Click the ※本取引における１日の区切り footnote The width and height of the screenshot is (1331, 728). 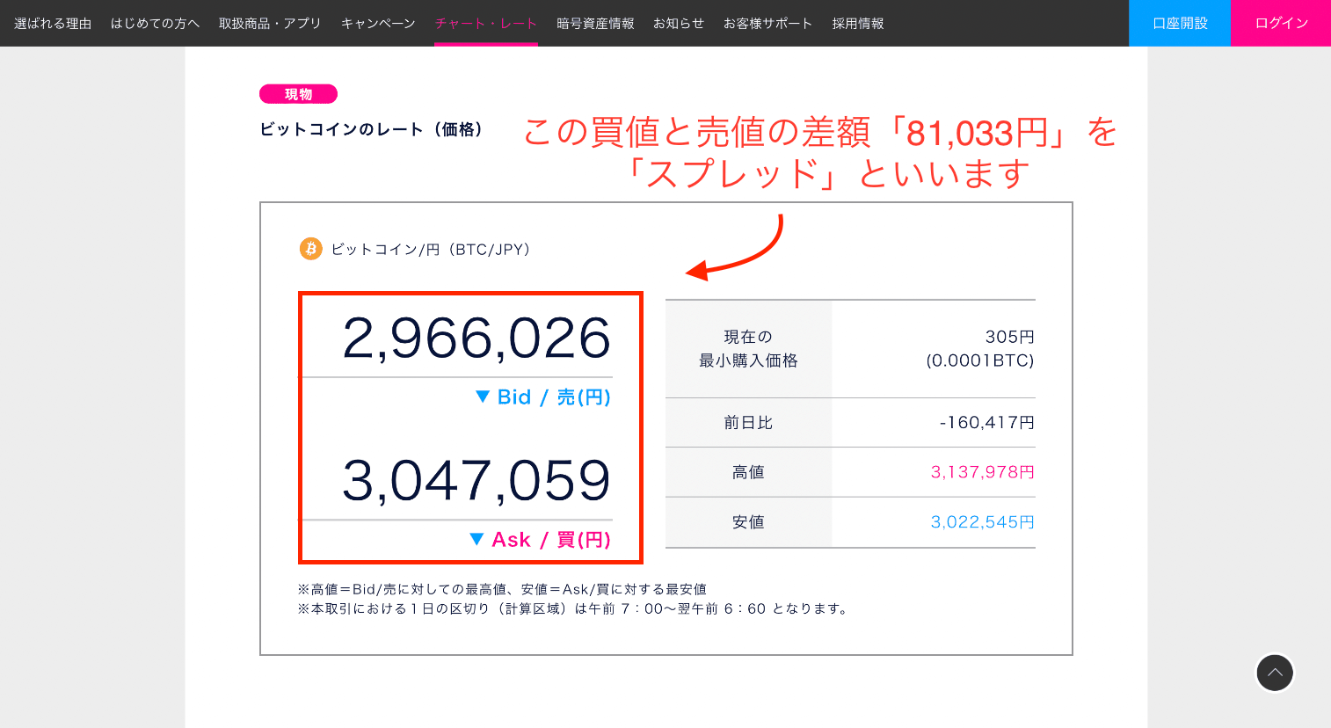tap(575, 608)
